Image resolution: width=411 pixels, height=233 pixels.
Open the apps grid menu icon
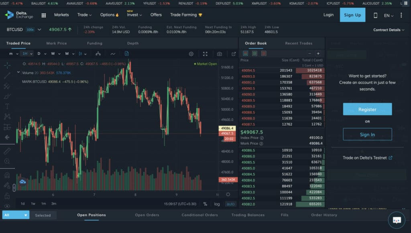click(44, 15)
